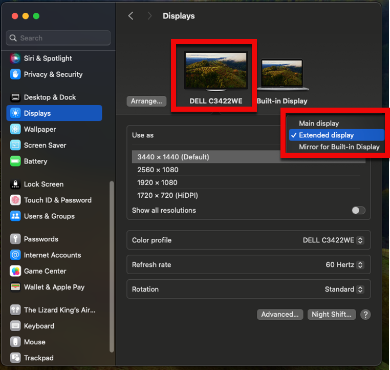Viewport: 390px width, 370px height.
Task: Open Wallpaper settings icon in sidebar
Action: (15, 129)
